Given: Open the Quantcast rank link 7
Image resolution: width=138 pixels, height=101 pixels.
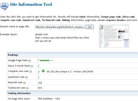Looking at the screenshot, I should (39, 77).
